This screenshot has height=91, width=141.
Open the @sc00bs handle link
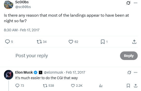(x=23, y=7)
